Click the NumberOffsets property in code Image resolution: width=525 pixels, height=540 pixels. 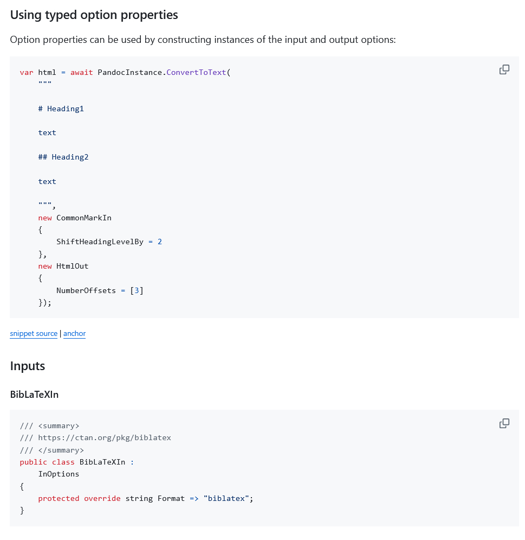pyautogui.click(x=86, y=290)
